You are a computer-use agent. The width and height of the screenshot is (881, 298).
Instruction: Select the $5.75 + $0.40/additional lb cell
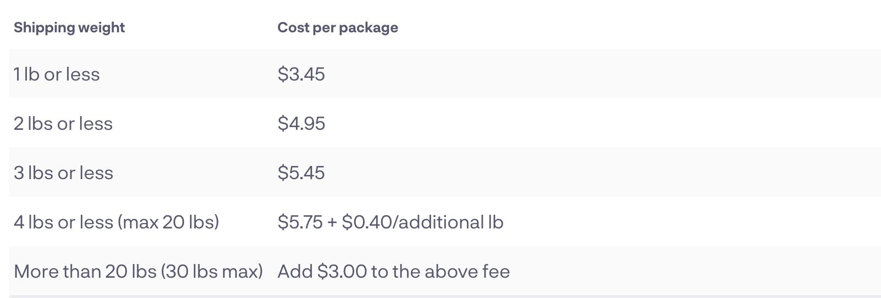pos(391,222)
